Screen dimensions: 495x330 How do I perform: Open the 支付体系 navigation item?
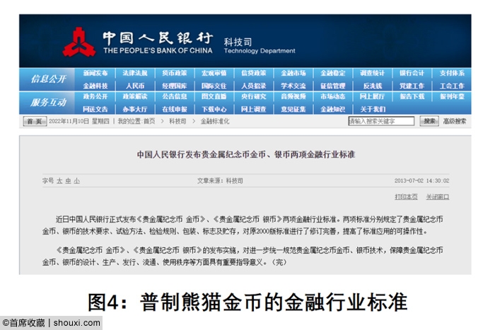point(452,74)
